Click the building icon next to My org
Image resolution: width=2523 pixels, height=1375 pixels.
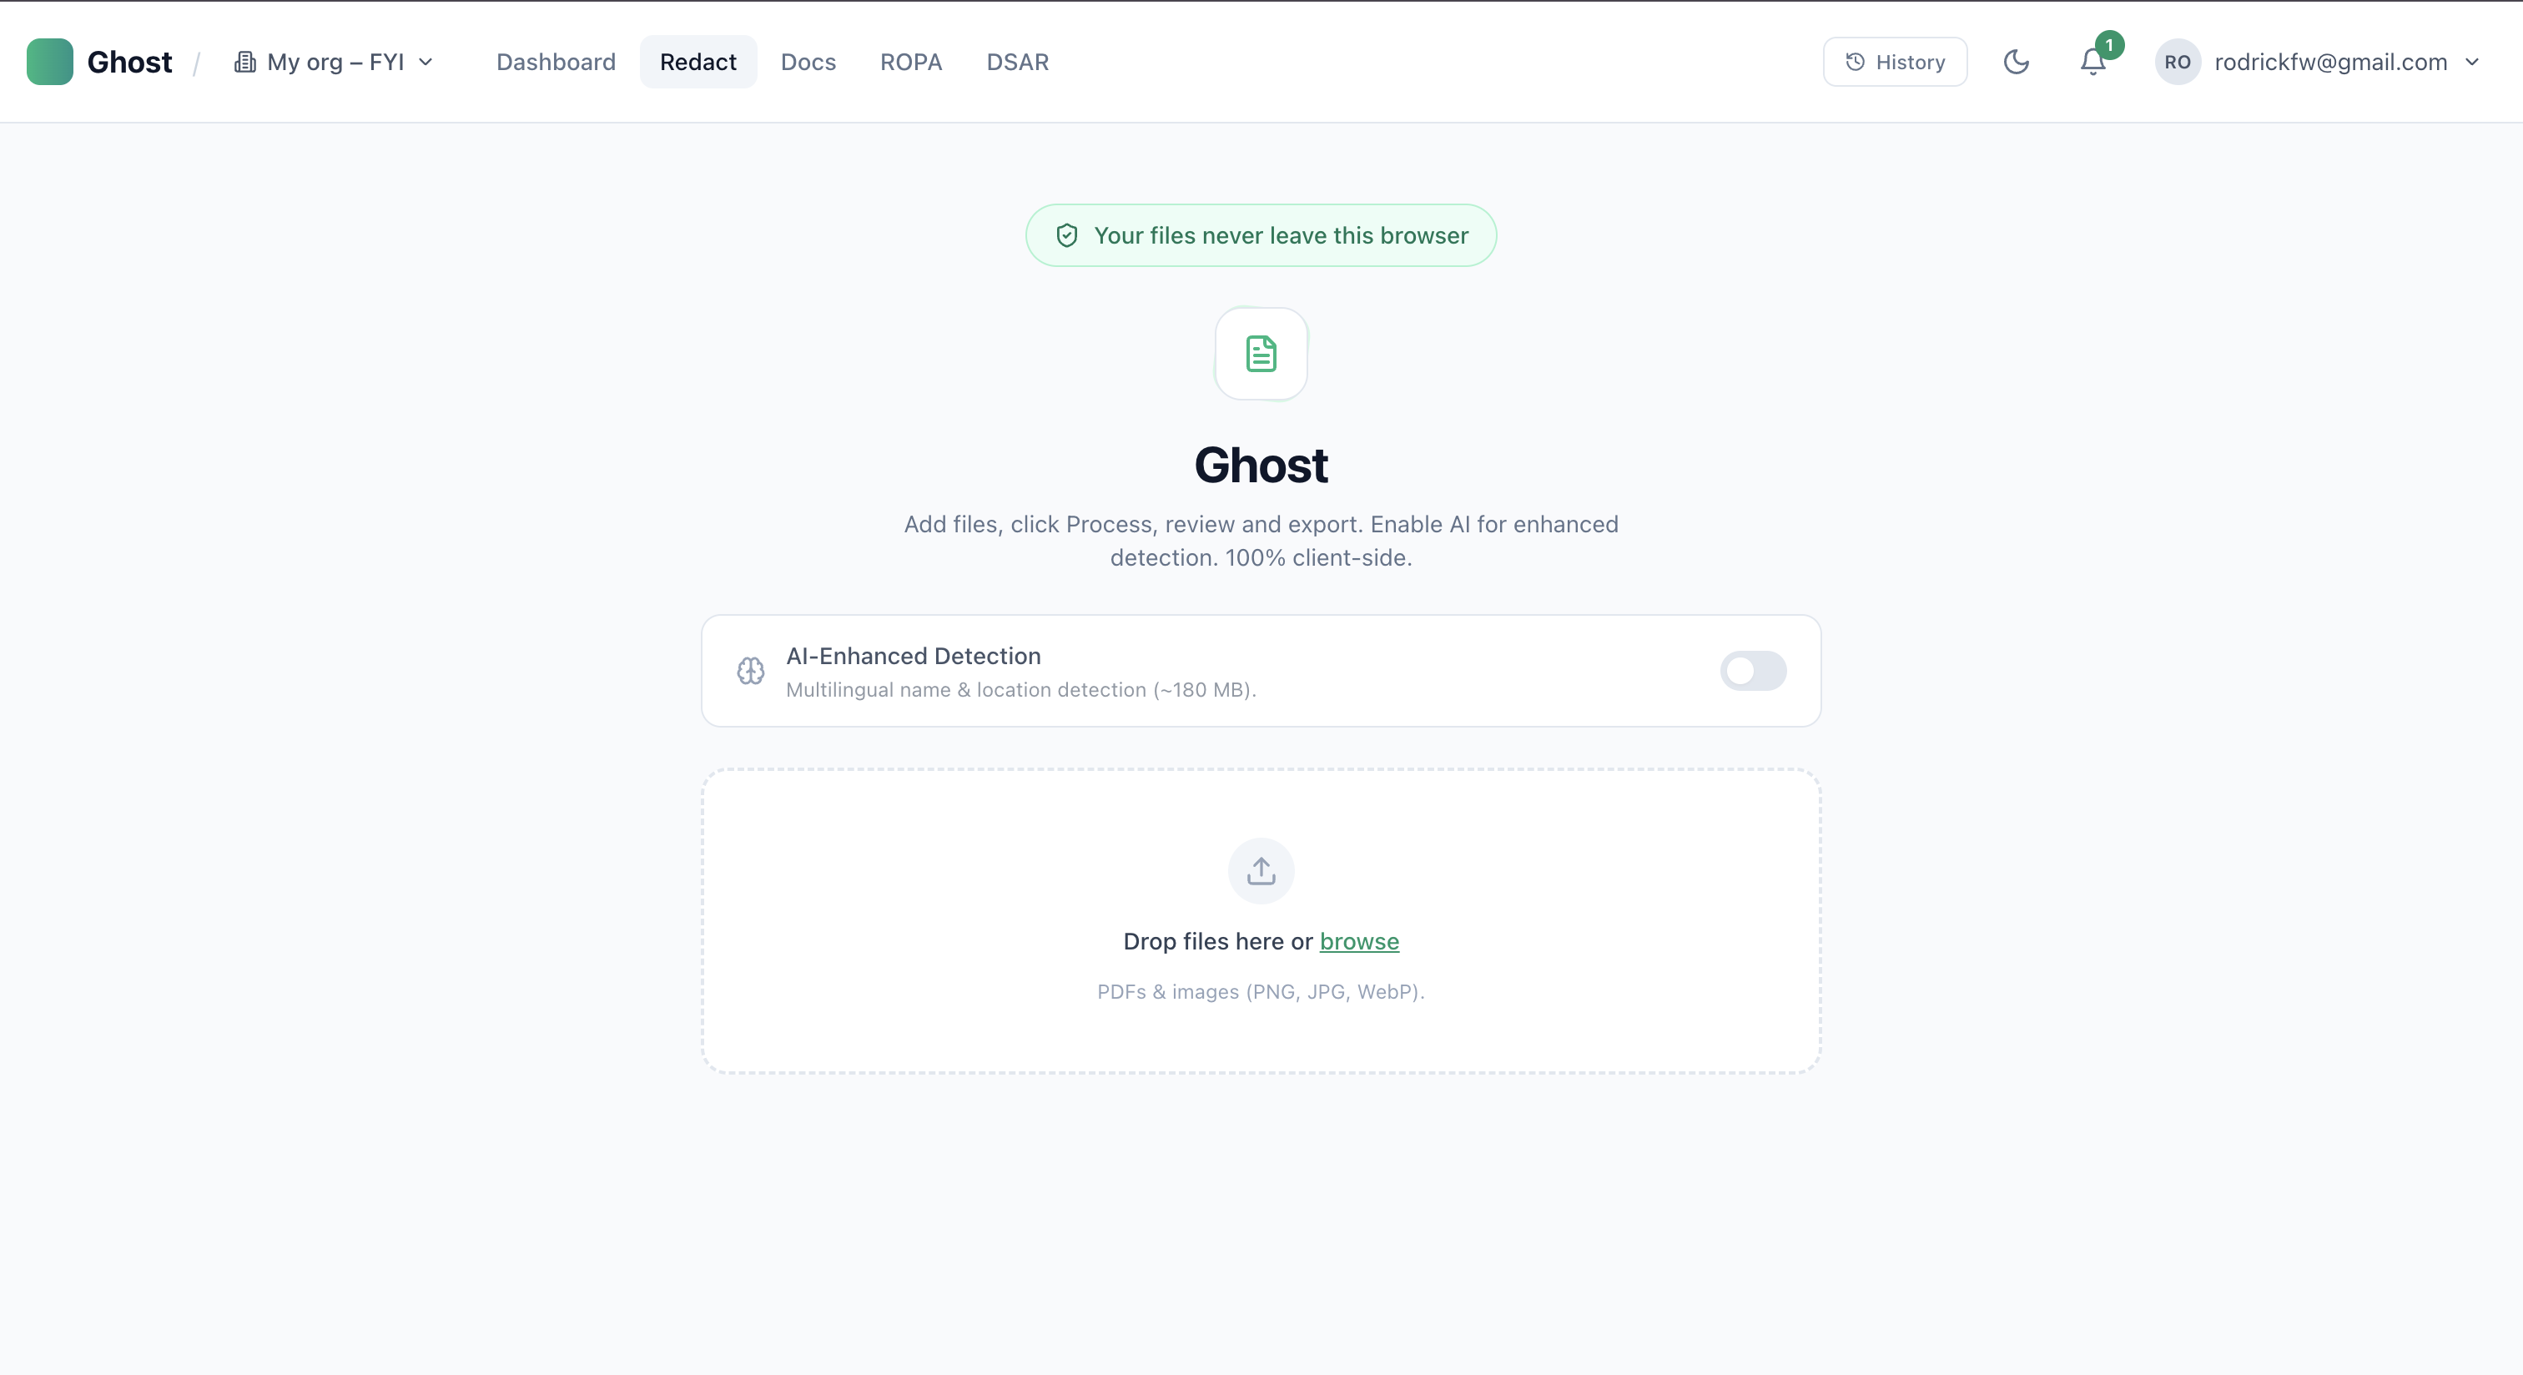(x=246, y=62)
